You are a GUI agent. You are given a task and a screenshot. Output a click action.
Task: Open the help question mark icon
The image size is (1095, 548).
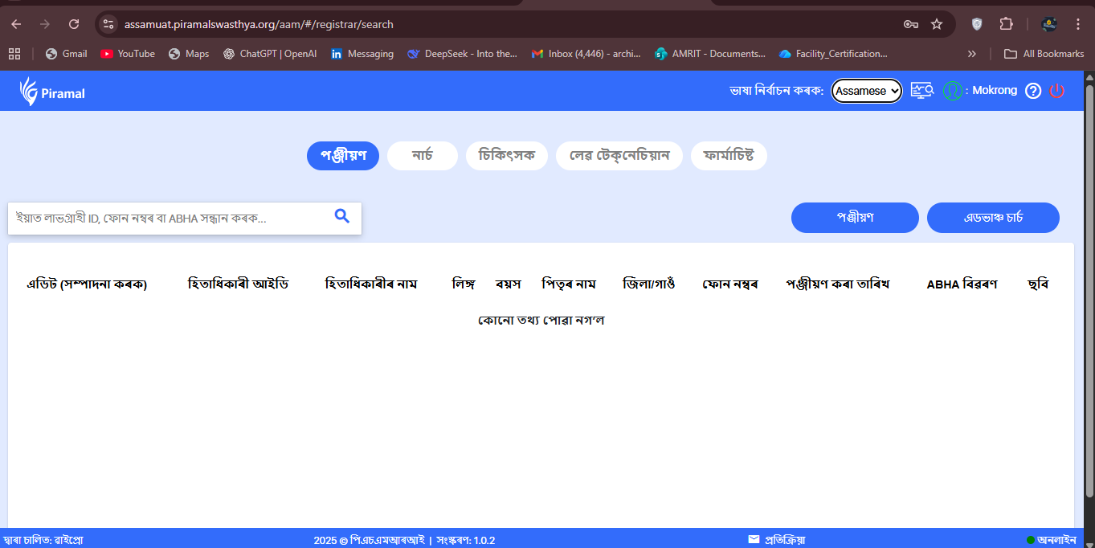click(x=1033, y=91)
